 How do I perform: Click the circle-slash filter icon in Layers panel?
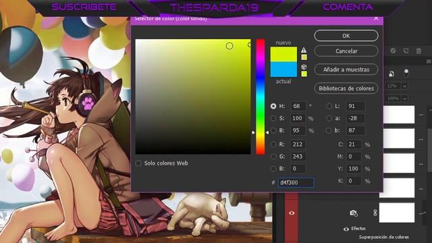[x=393, y=51]
